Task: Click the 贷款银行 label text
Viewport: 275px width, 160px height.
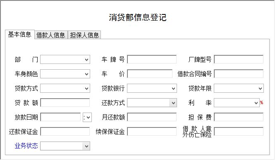Action: click(x=113, y=88)
